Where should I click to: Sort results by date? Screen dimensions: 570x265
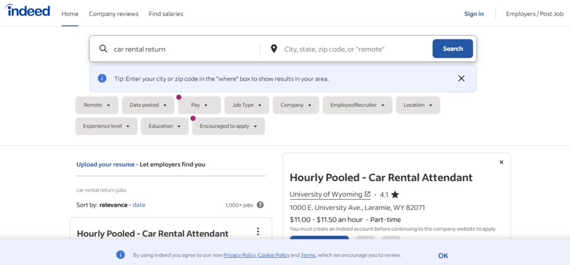tap(139, 205)
